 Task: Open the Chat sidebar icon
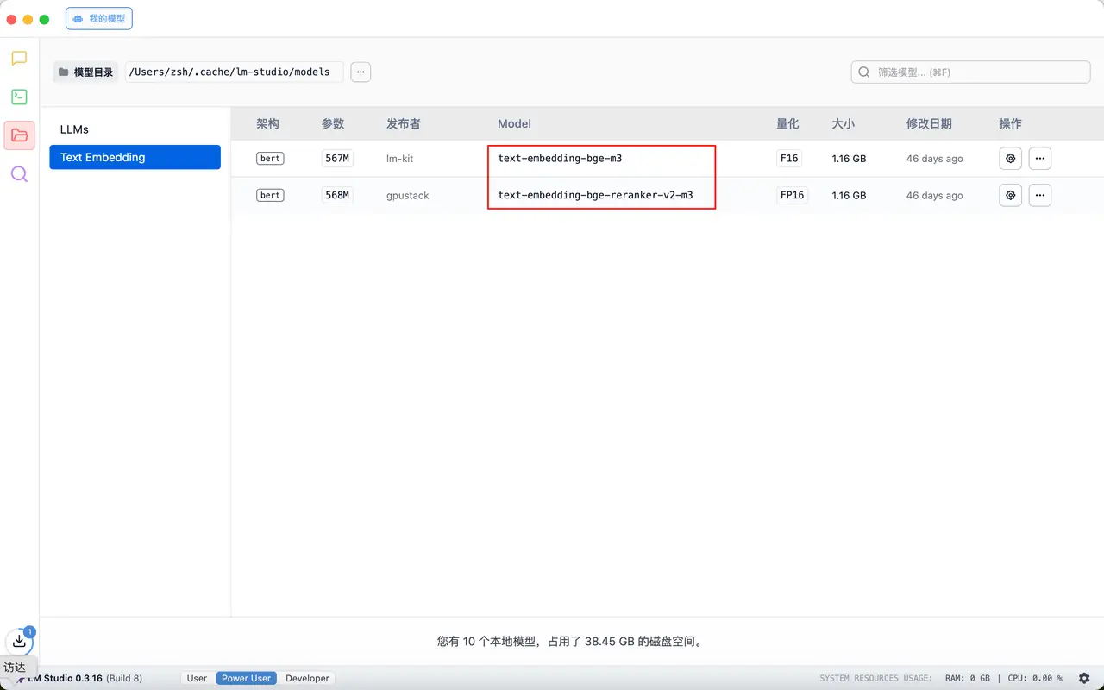19,59
